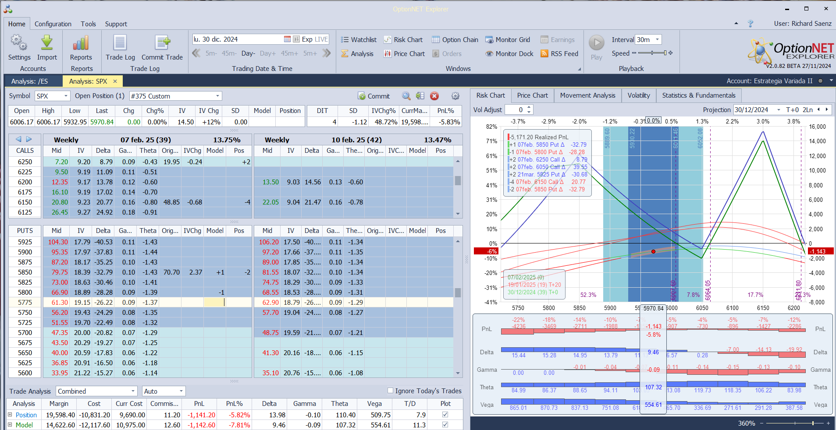Click the trading date input field
The image size is (836, 430).
pos(238,39)
